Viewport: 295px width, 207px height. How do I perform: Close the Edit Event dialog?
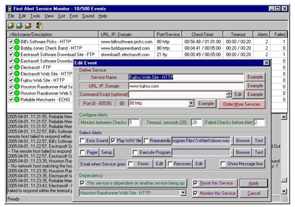pos(266,63)
